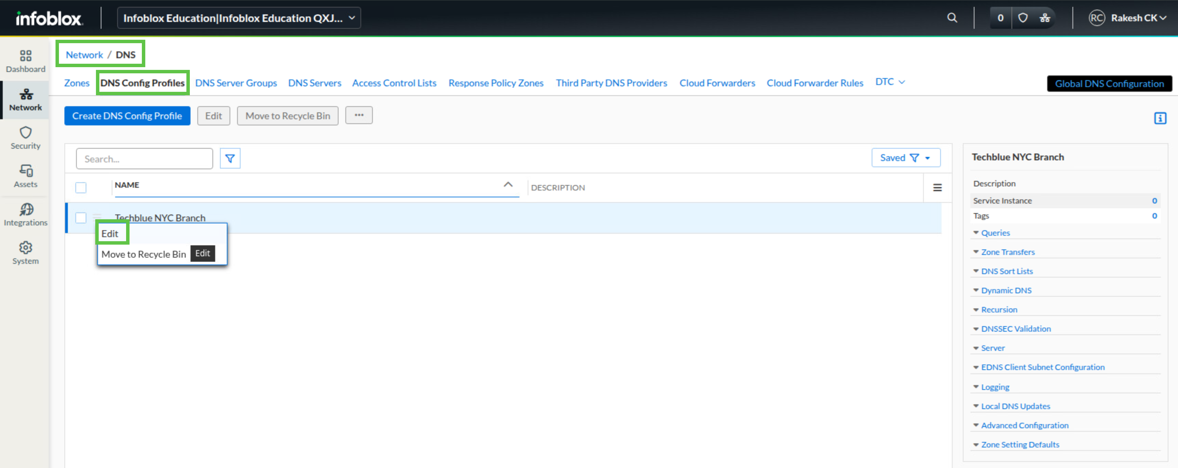Go to Dashboard in sidebar
The width and height of the screenshot is (1178, 468).
[x=26, y=62]
